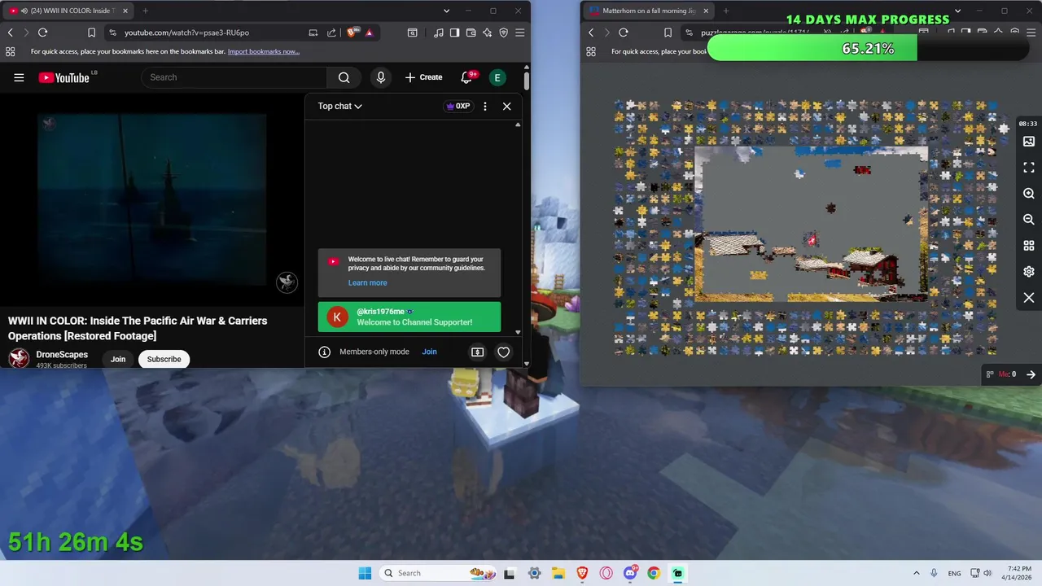Open the green E account avatar
This screenshot has height=586, width=1042.
point(497,77)
